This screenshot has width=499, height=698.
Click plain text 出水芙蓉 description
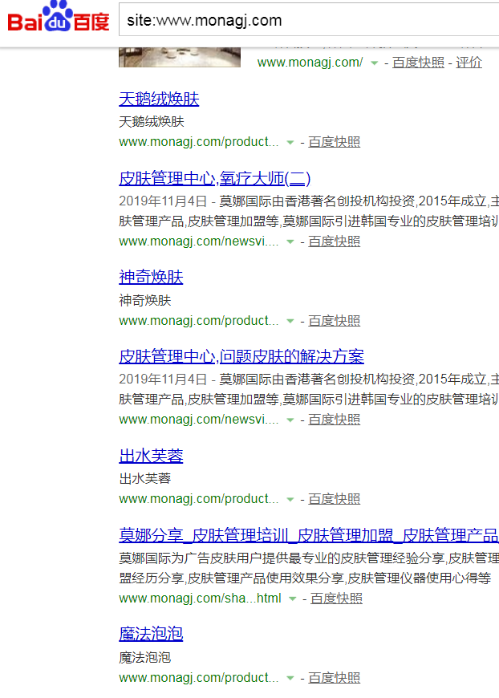click(x=145, y=478)
